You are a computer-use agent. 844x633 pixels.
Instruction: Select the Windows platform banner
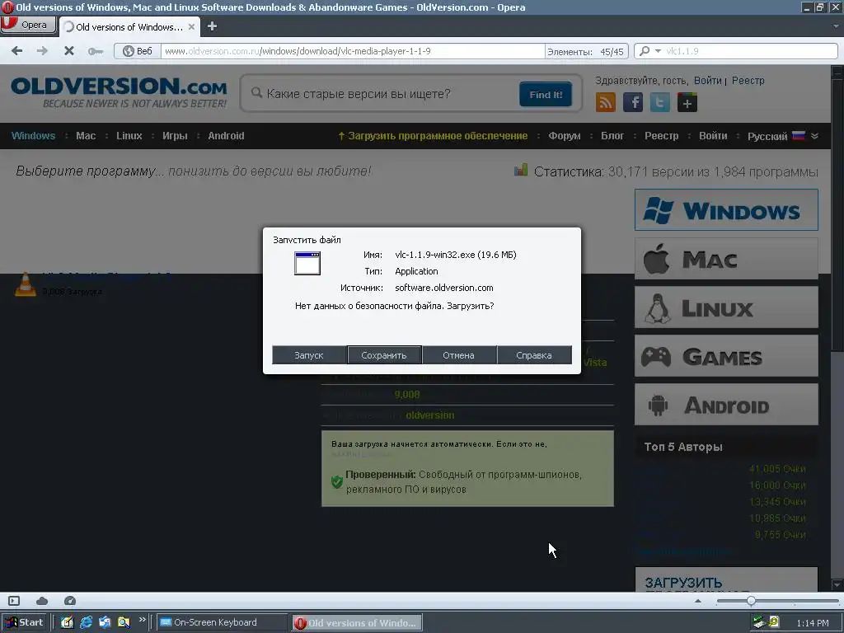click(x=726, y=210)
